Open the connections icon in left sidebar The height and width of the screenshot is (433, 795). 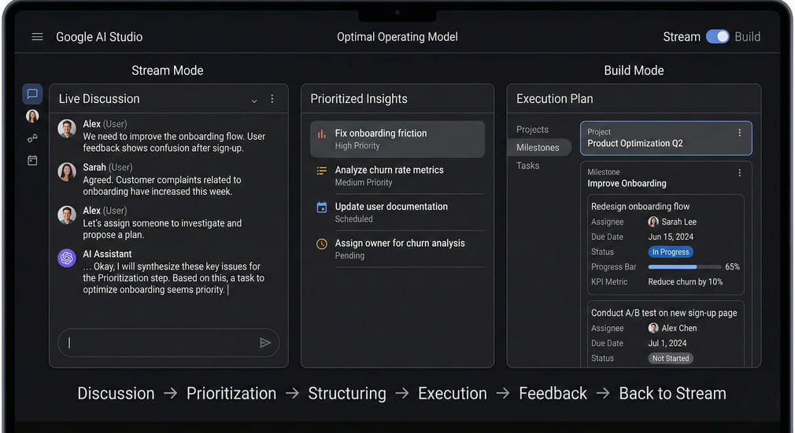32,138
